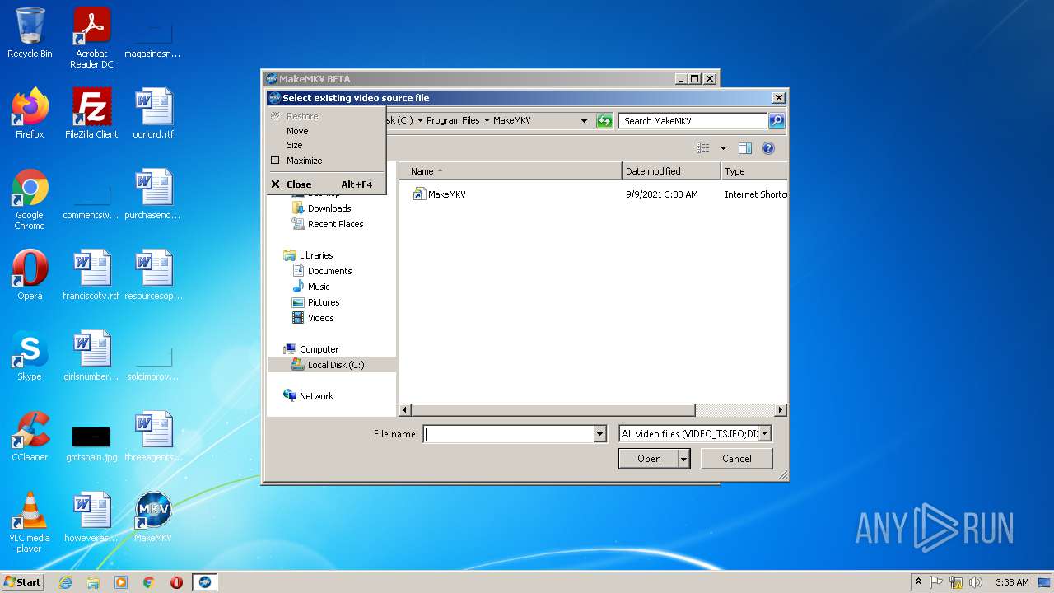Open Opera browser desktop icon
Screen dimensions: 1054x593
[30, 274]
